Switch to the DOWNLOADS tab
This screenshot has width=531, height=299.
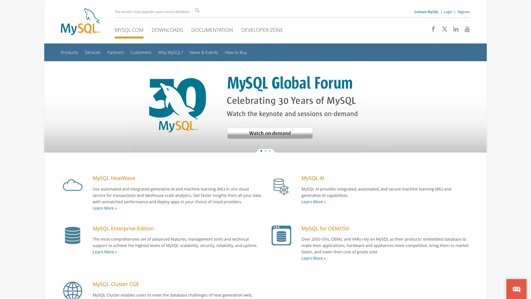167,30
